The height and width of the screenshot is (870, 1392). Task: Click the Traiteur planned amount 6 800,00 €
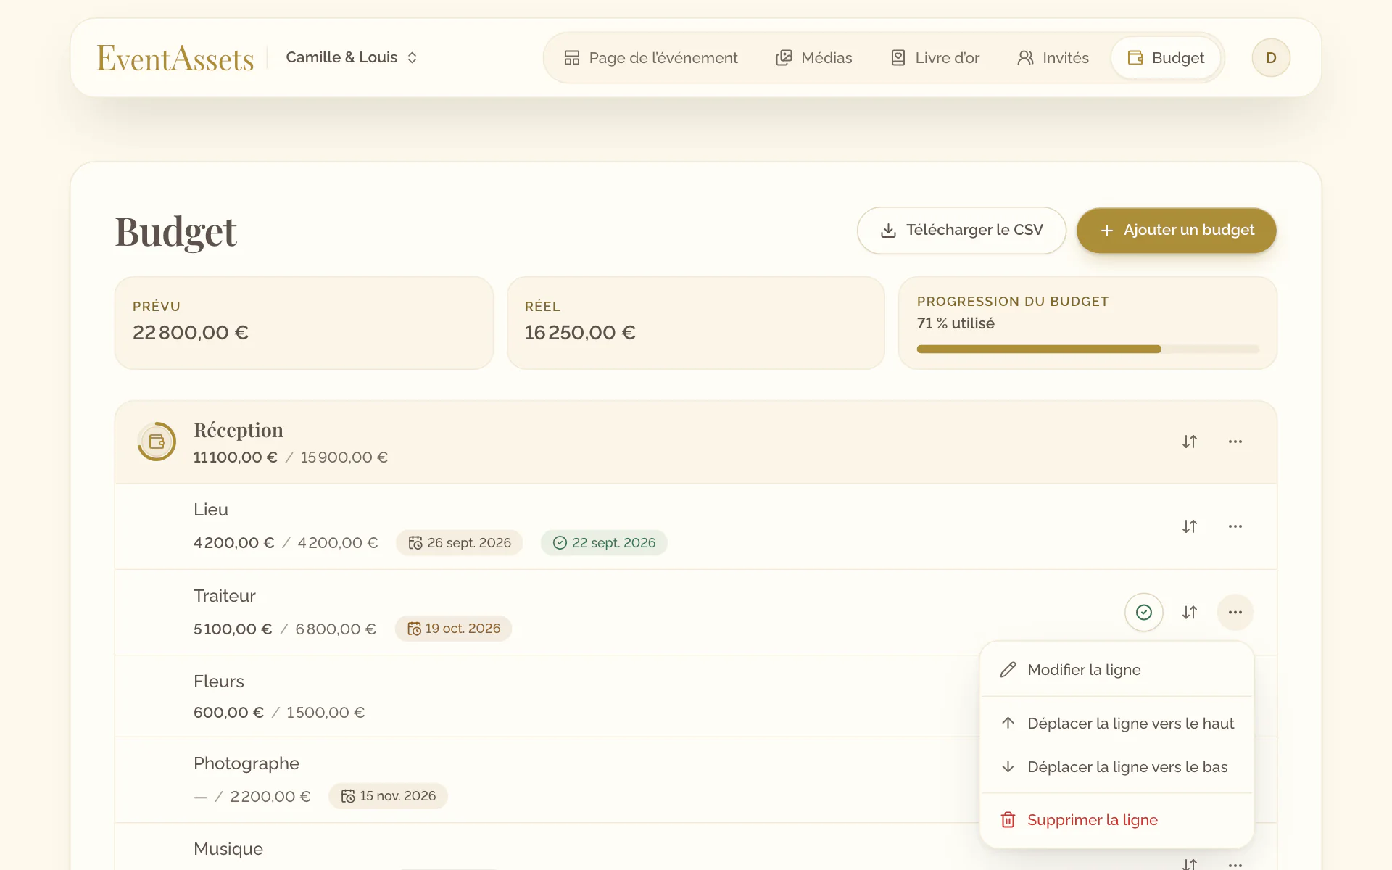[336, 629]
